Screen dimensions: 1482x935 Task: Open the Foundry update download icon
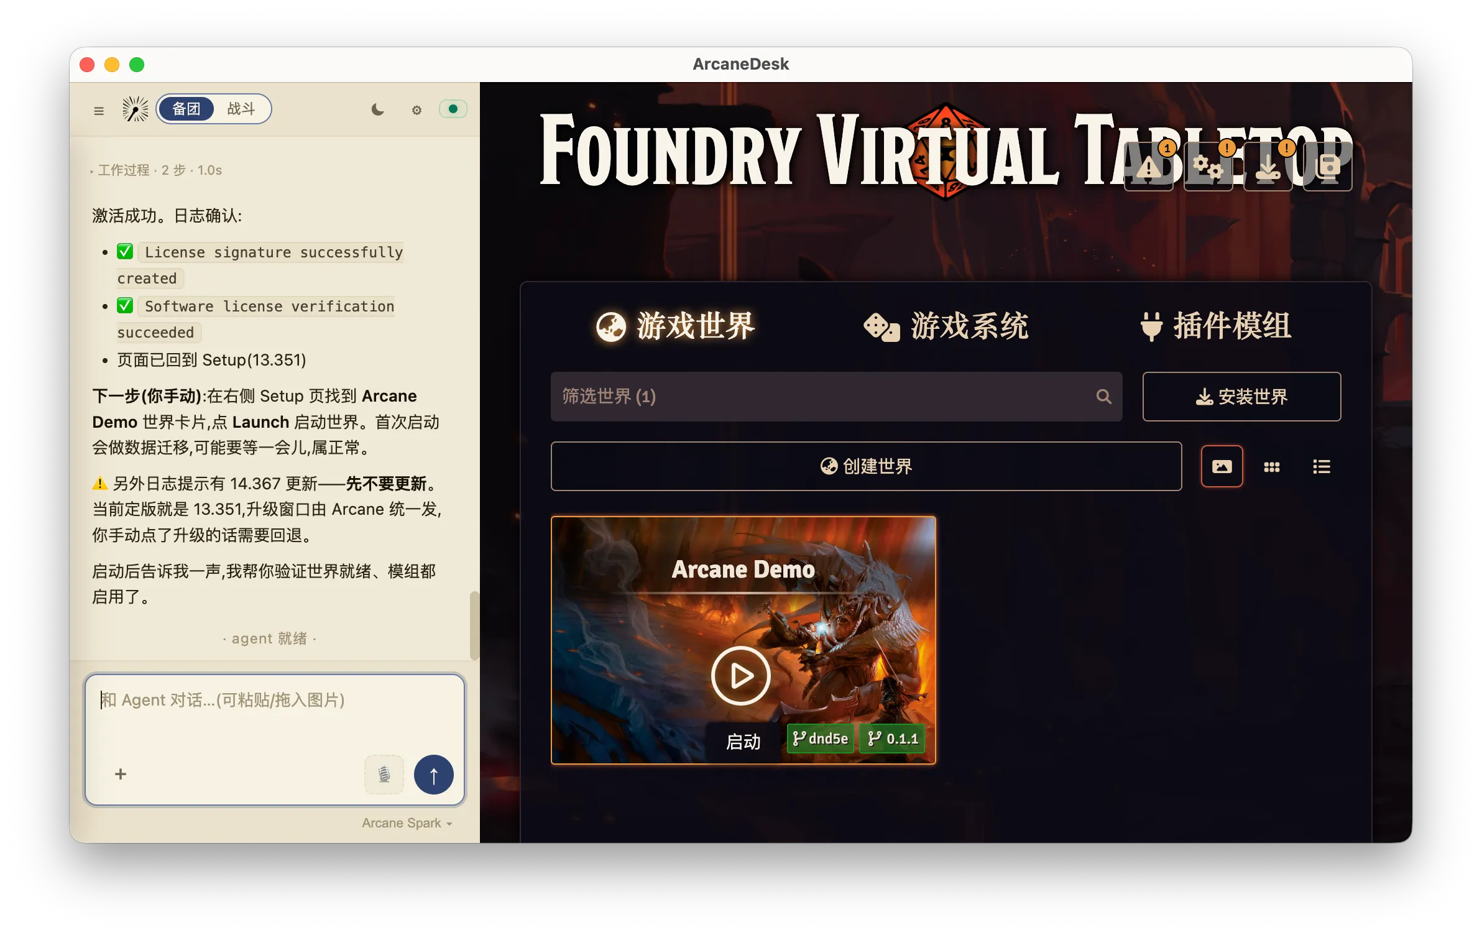tap(1268, 166)
